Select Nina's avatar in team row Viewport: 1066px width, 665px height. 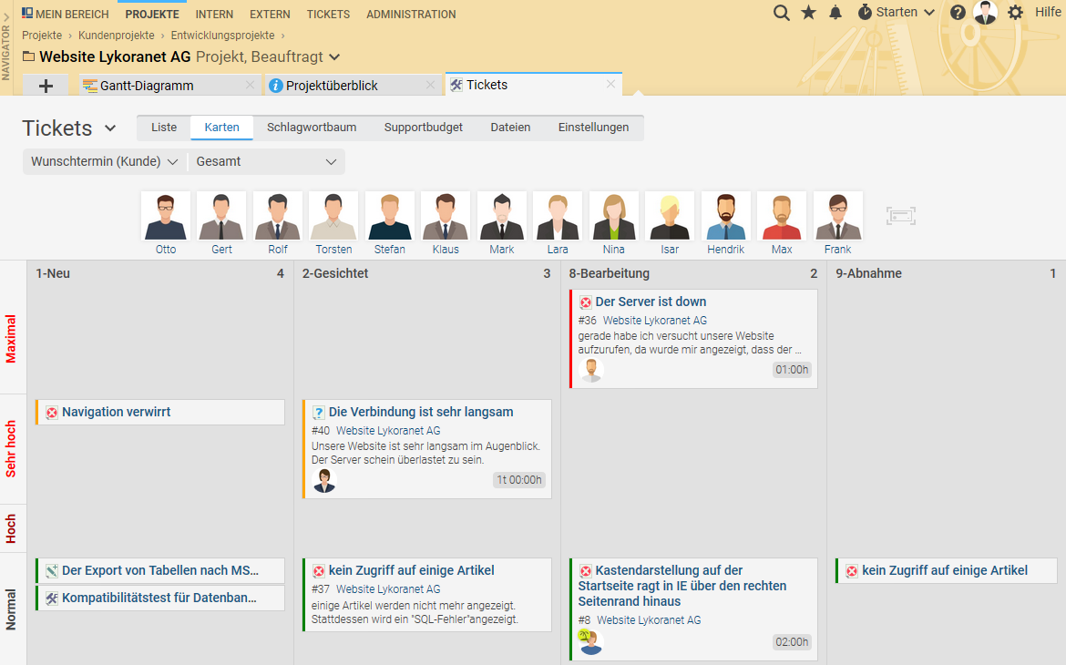pyautogui.click(x=614, y=216)
